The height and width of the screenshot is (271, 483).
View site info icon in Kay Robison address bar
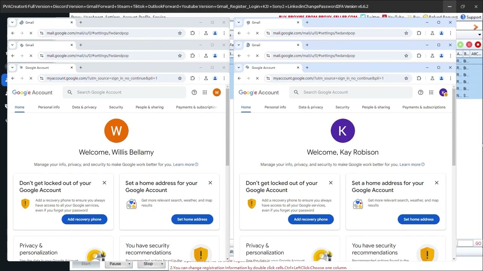point(268,78)
